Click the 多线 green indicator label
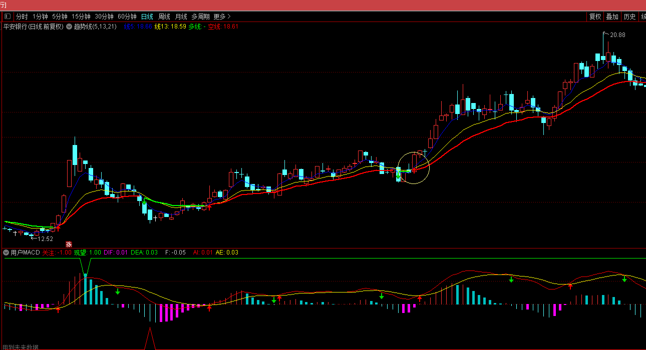Viewport: 646px width, 350px height. coord(197,26)
